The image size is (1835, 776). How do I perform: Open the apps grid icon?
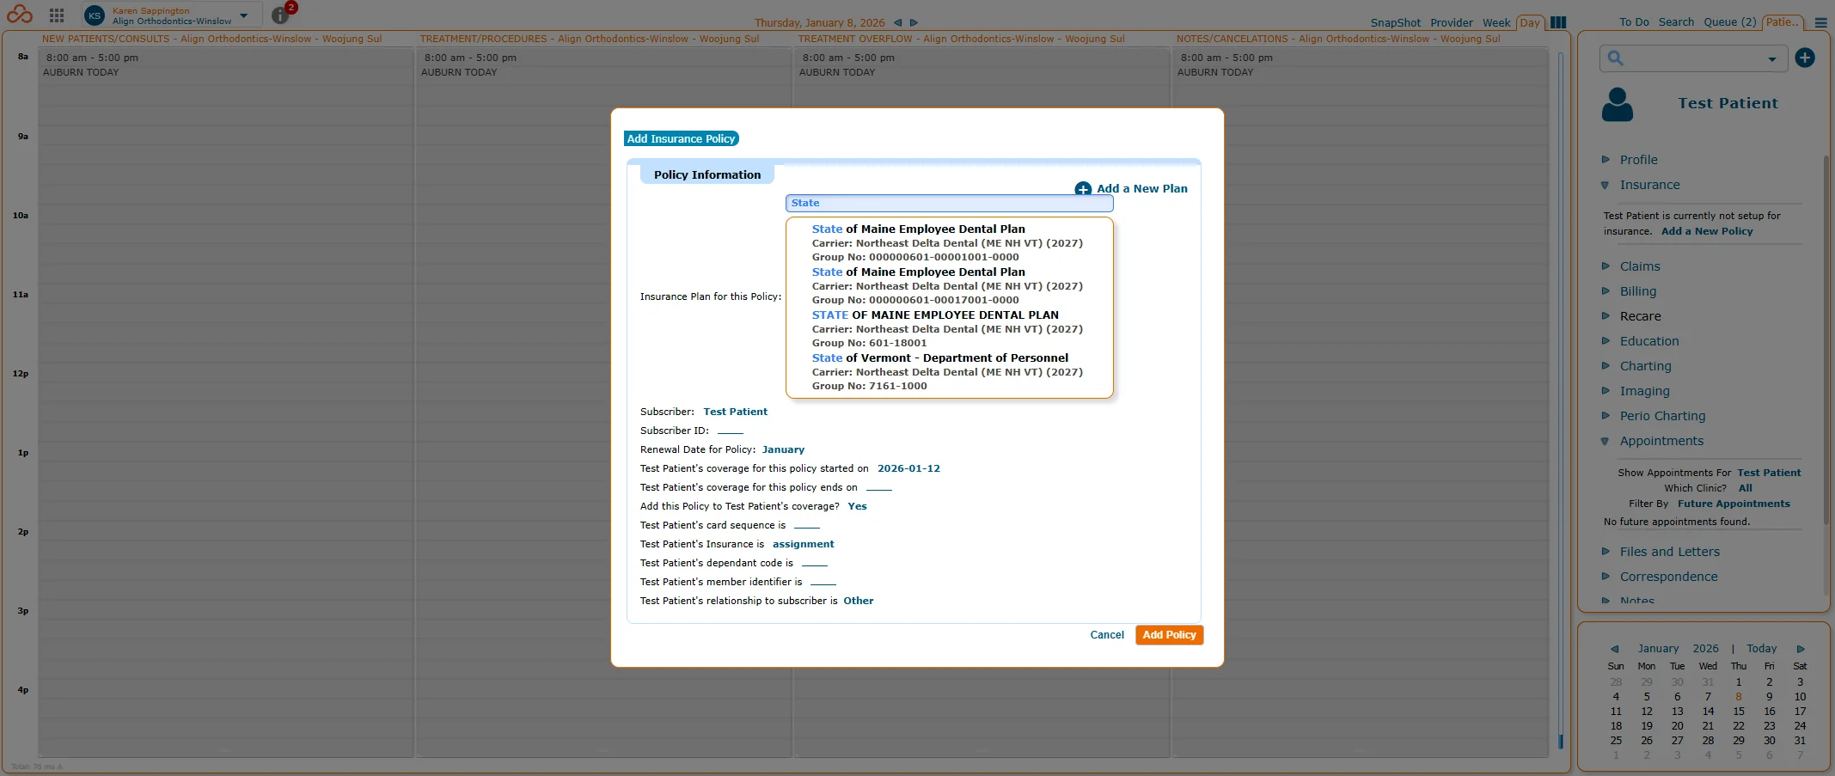[x=56, y=14]
